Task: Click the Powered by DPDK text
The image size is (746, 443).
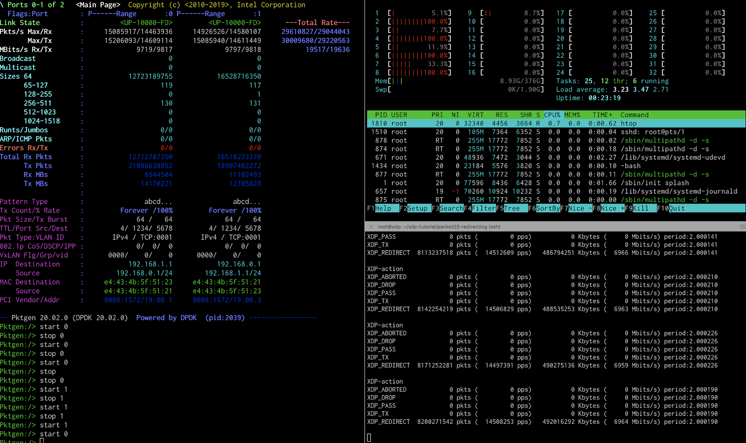Action: point(166,318)
